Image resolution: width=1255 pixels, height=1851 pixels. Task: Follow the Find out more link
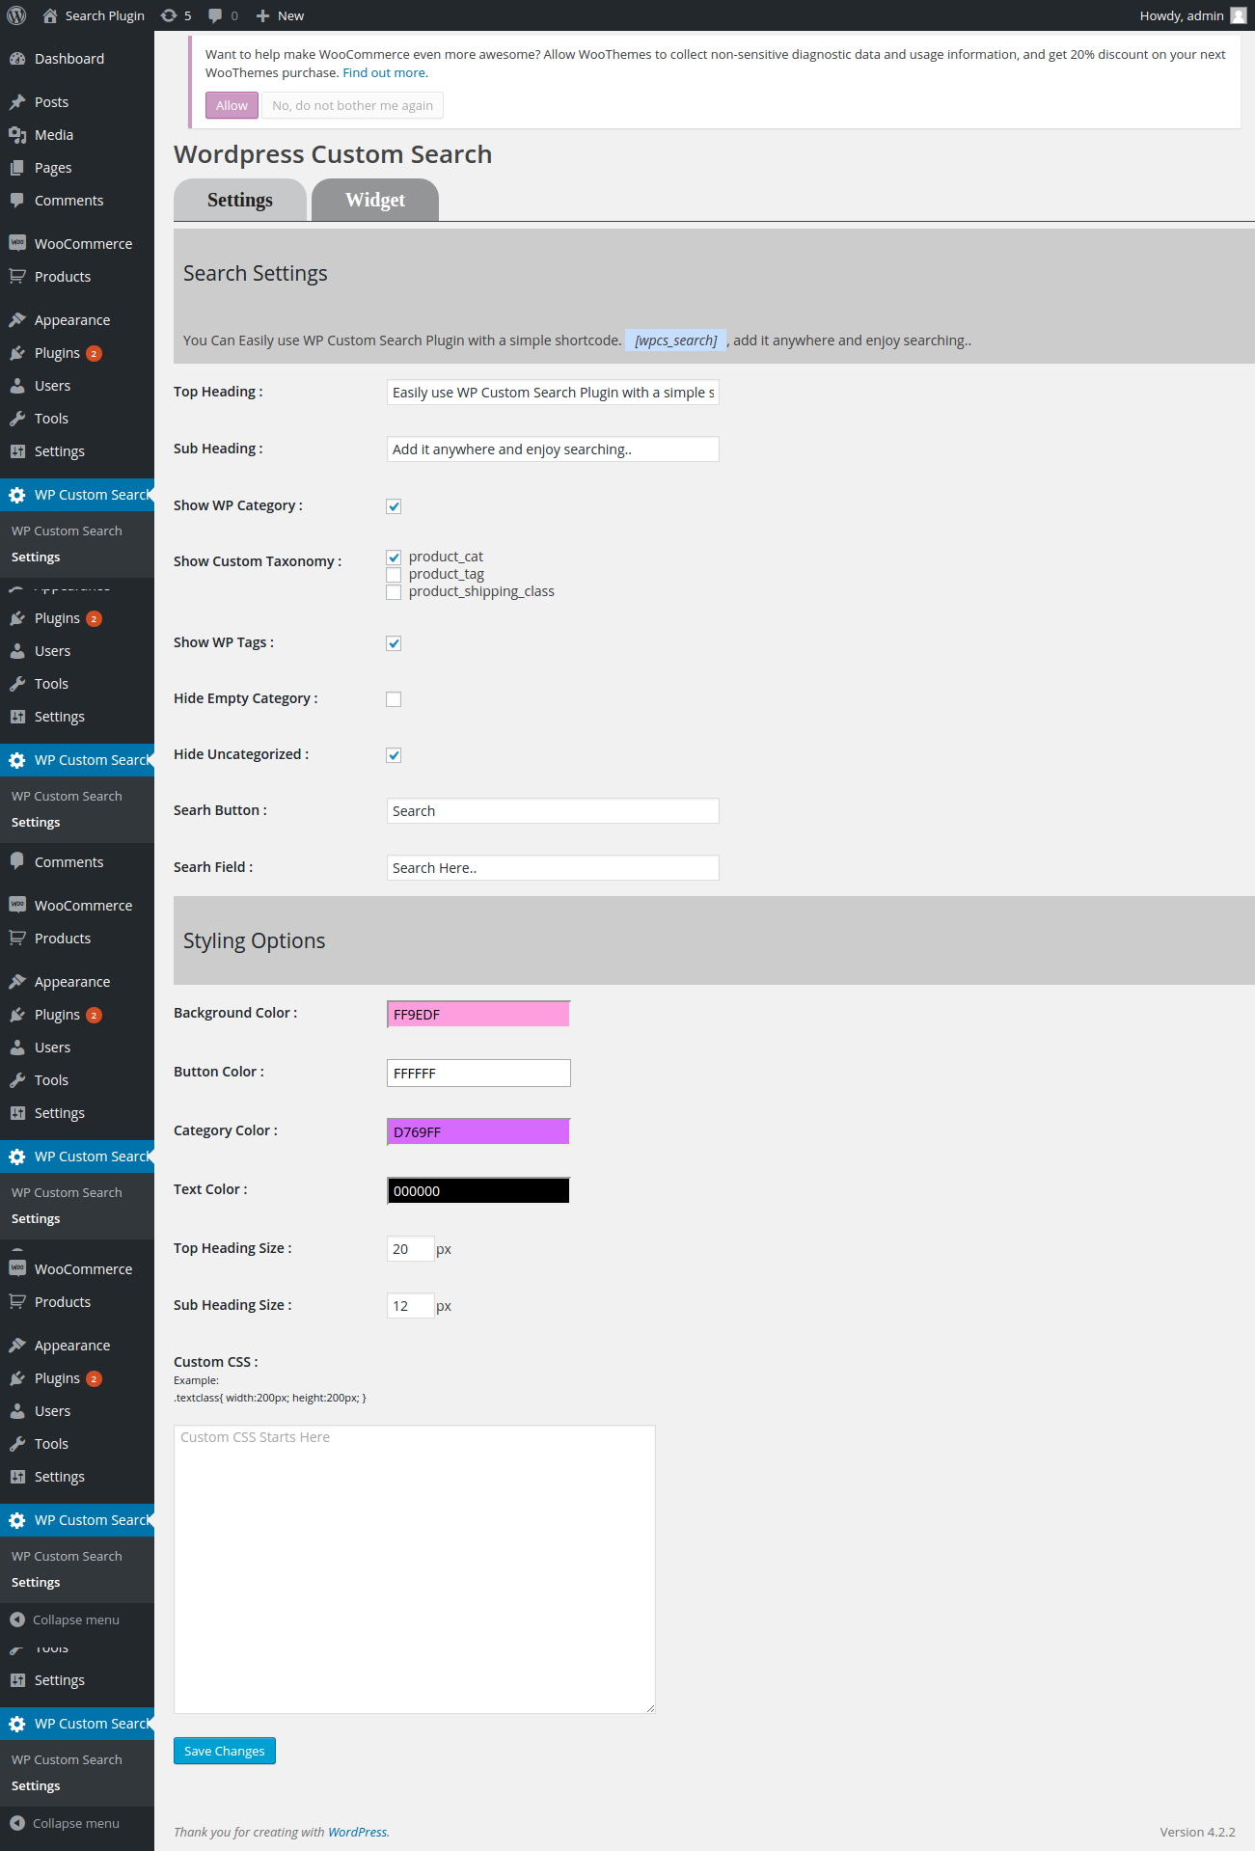click(384, 72)
